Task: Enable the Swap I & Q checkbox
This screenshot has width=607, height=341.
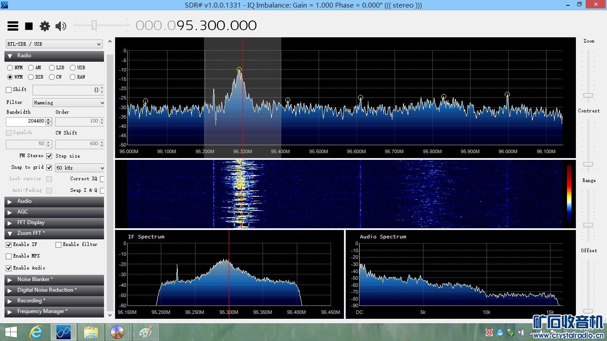Action: pos(102,190)
